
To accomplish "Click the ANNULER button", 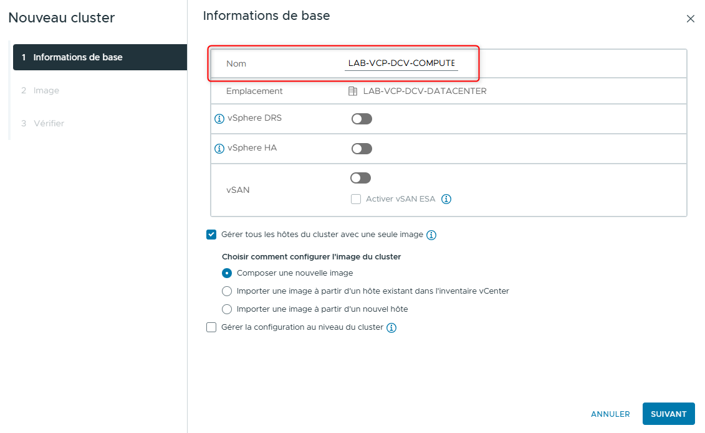I will pyautogui.click(x=610, y=414).
